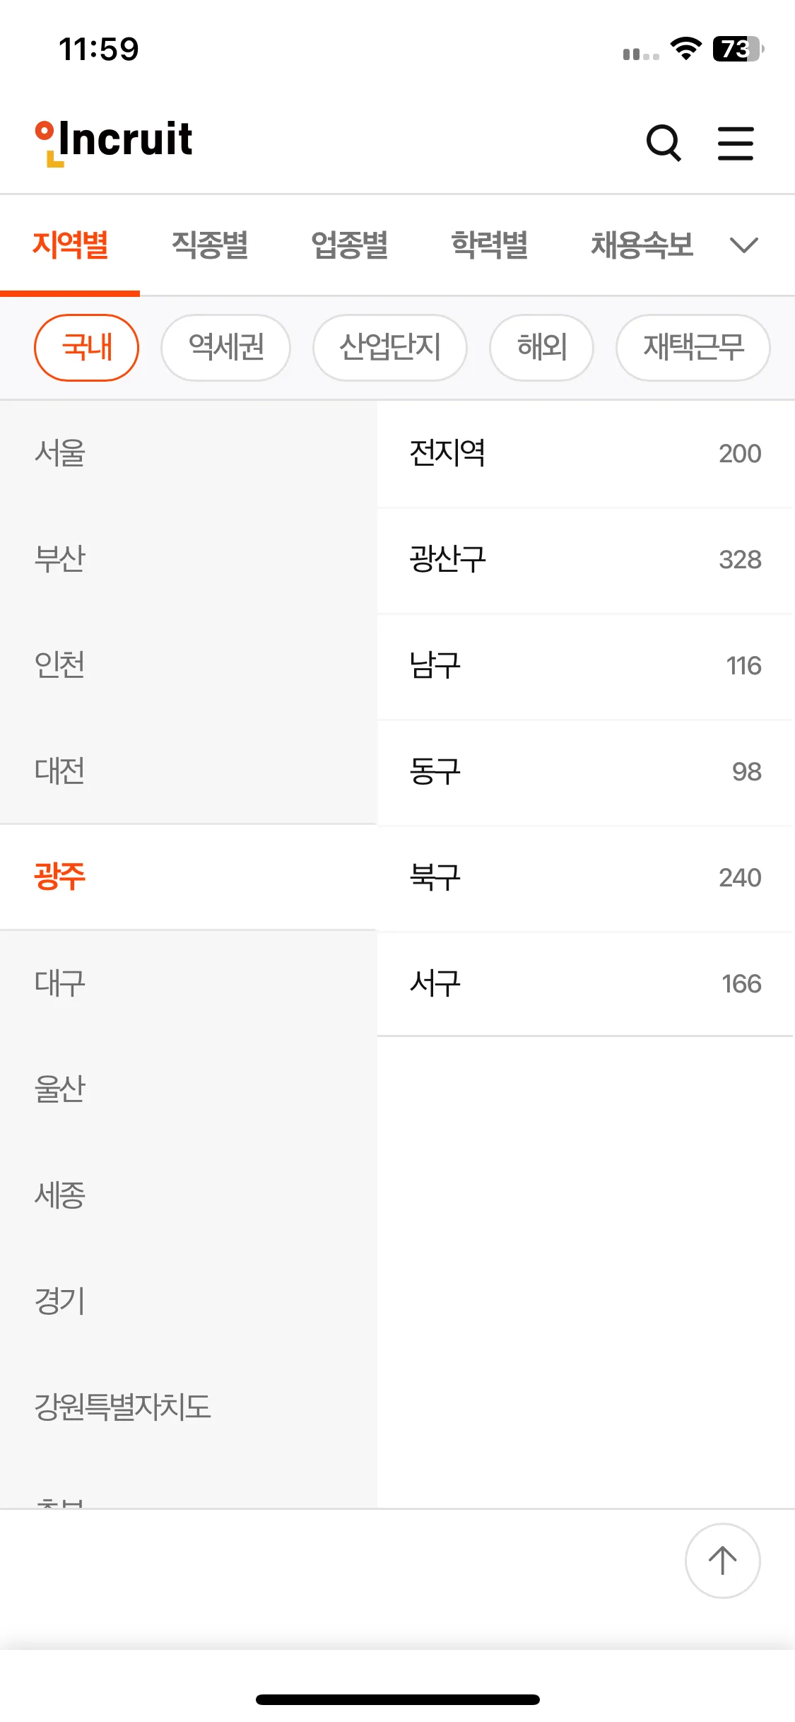Viewport: 795px width, 1722px height.
Task: Select the 역세권 filter chip
Action: 226,348
